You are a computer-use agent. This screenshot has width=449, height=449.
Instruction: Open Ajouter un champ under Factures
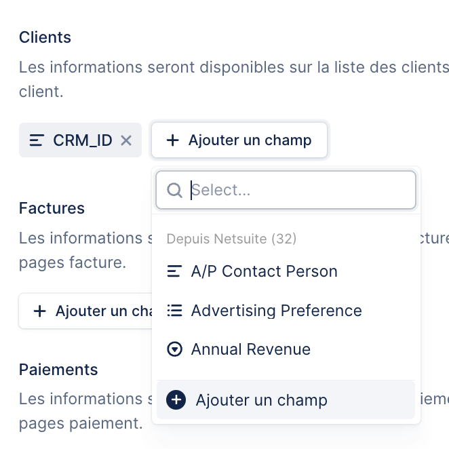coord(85,311)
